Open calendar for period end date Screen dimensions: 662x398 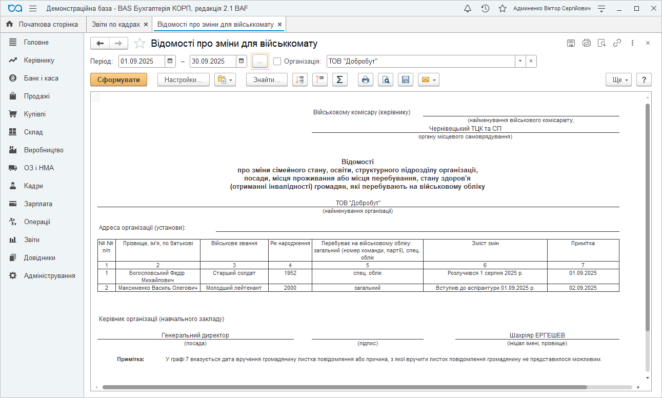click(x=242, y=61)
